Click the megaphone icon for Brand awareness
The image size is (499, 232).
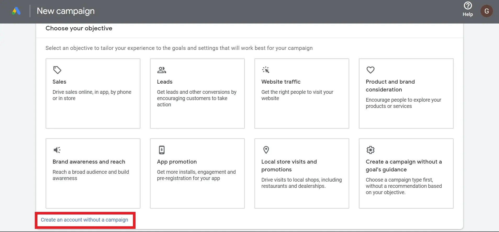pos(57,150)
